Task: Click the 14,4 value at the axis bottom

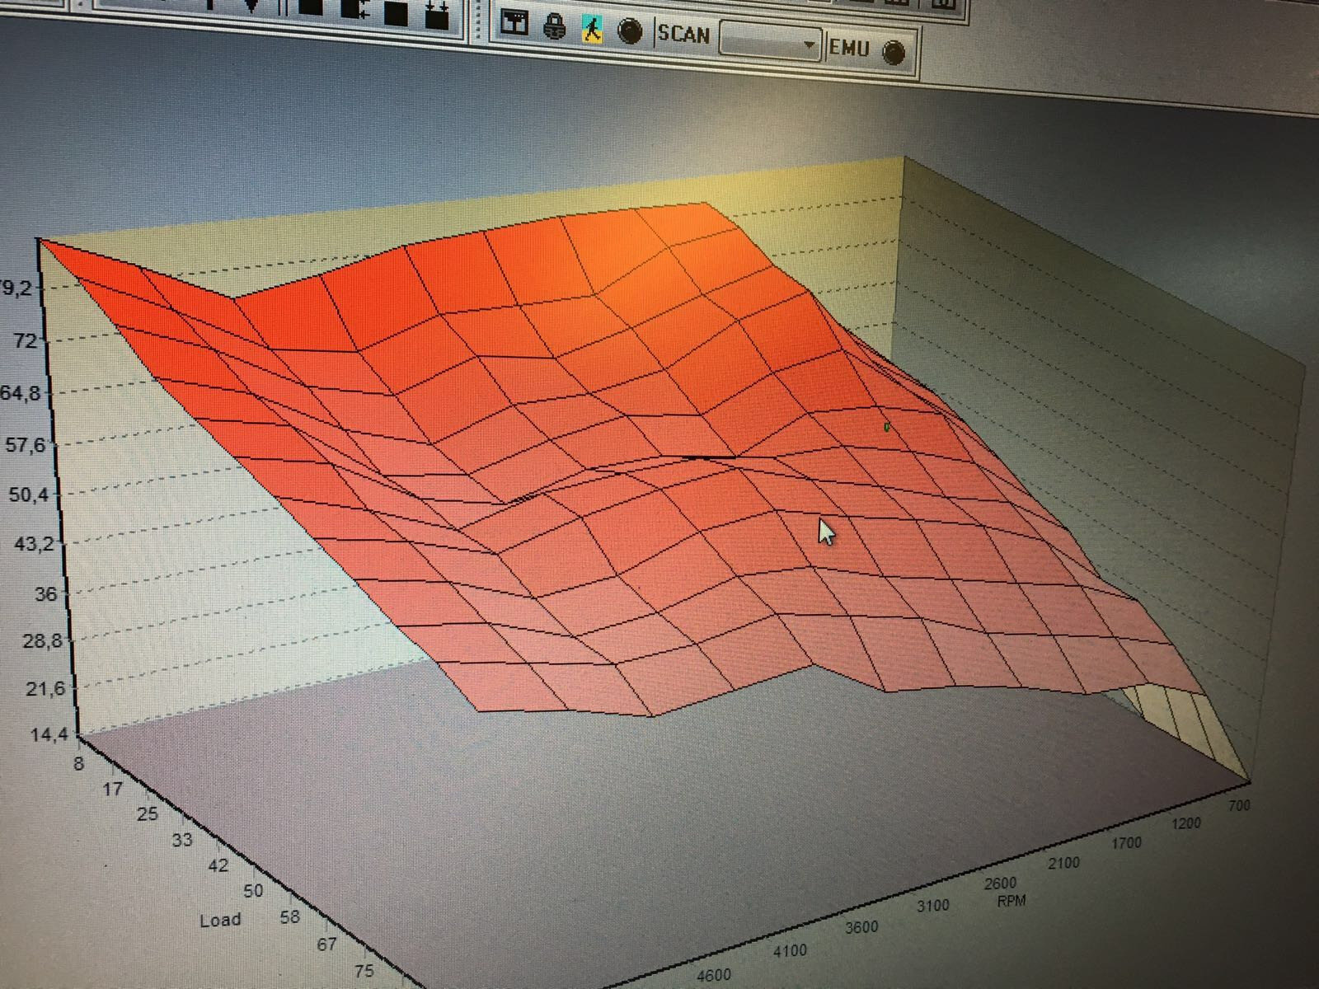Action: (x=49, y=735)
